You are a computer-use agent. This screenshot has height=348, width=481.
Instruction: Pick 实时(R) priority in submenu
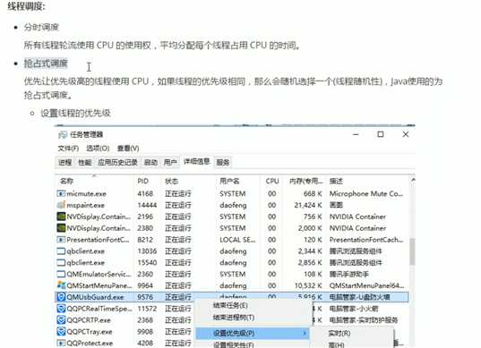339,334
